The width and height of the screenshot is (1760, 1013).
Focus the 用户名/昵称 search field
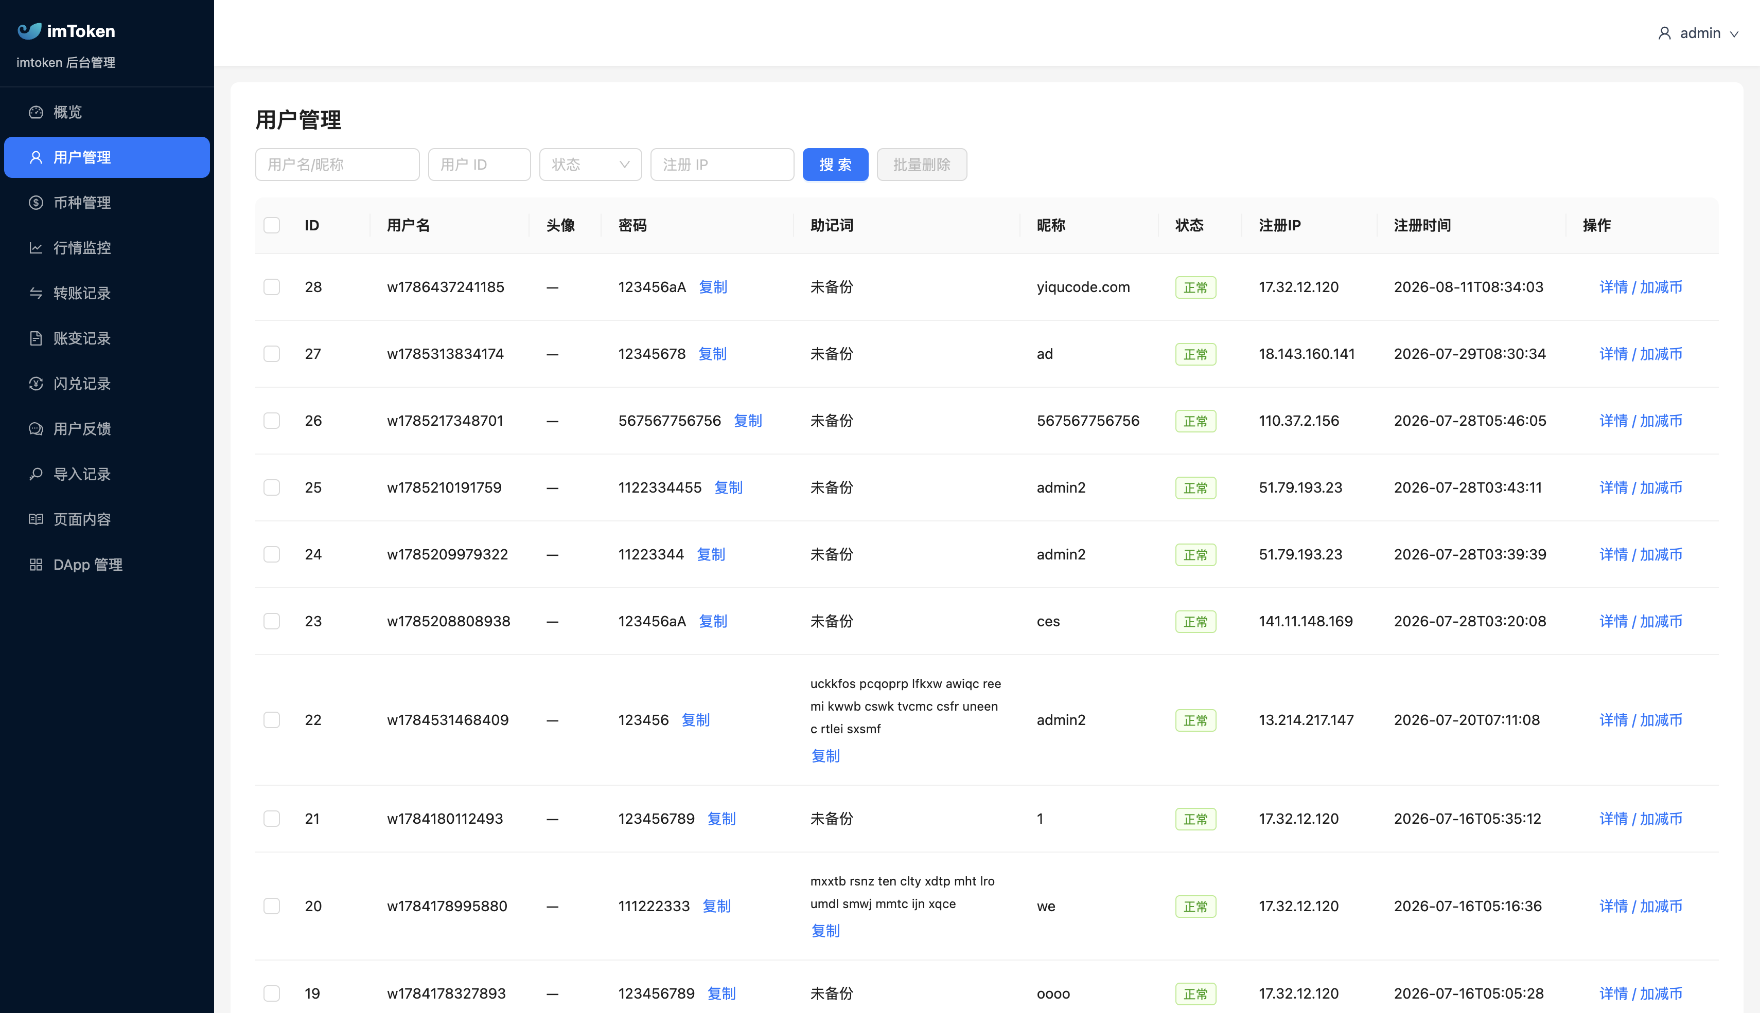(338, 165)
